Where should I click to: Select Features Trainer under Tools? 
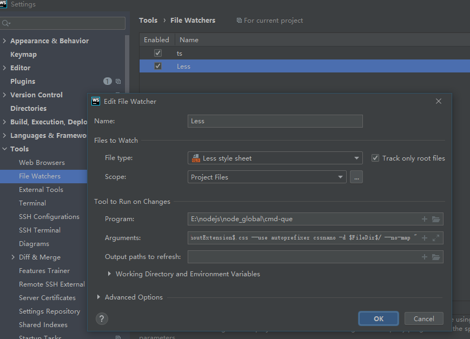click(44, 271)
